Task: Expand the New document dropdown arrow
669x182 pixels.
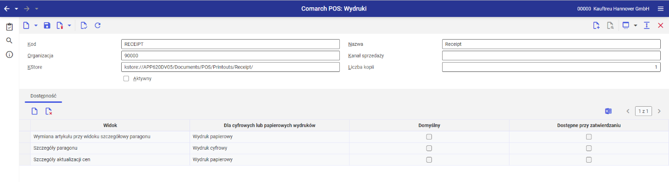Action: click(36, 25)
